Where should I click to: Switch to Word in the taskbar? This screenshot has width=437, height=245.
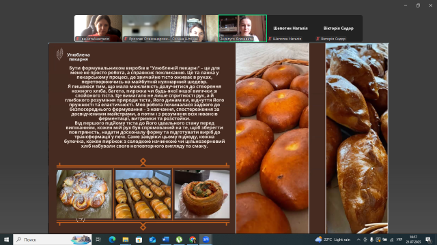click(165, 240)
